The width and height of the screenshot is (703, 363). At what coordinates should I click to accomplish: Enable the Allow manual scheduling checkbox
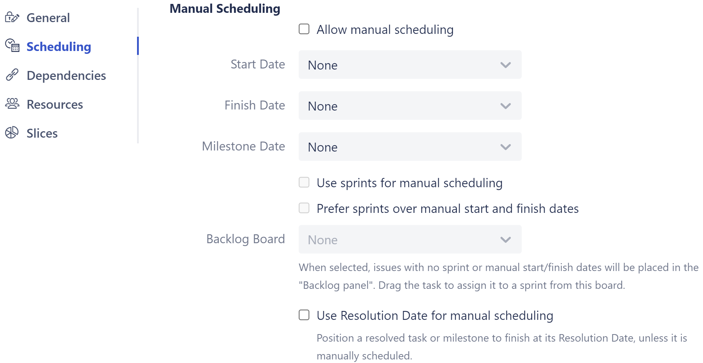(x=304, y=29)
